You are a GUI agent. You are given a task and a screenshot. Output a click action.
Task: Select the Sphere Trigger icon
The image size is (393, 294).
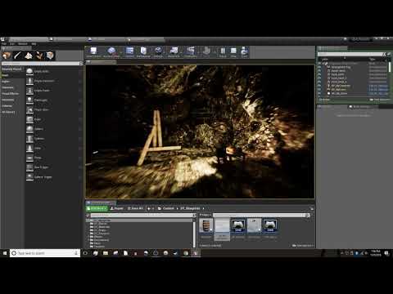click(x=29, y=177)
